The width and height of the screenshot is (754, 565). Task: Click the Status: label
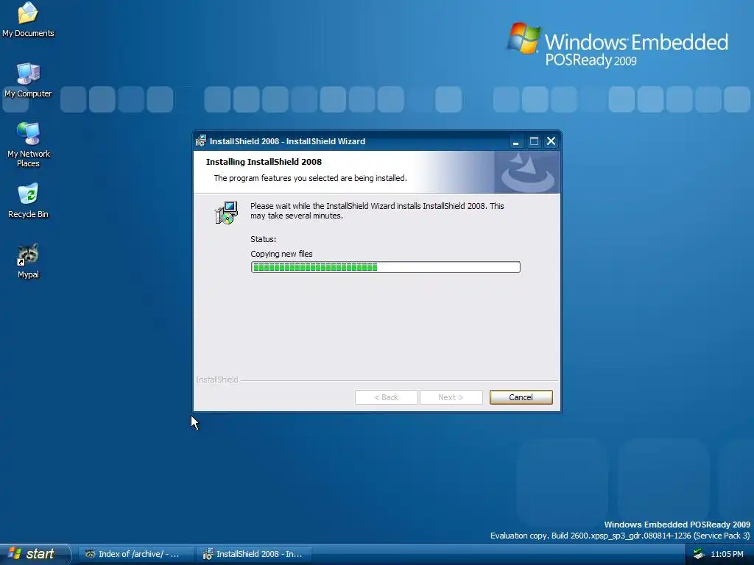(x=264, y=239)
